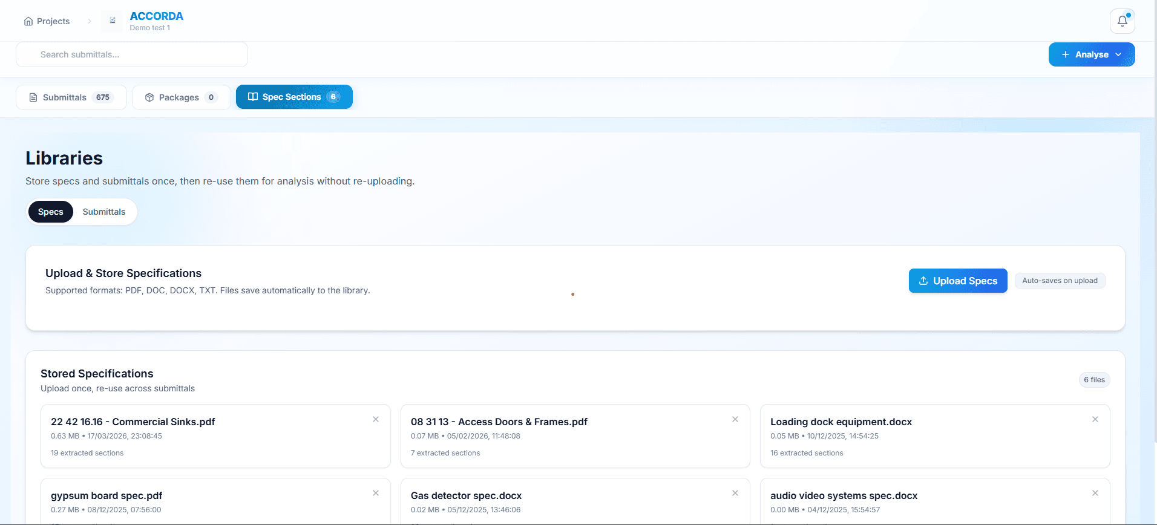Remove 08 31 13 Access Doors & Frames file
1157x525 pixels.
tap(735, 419)
